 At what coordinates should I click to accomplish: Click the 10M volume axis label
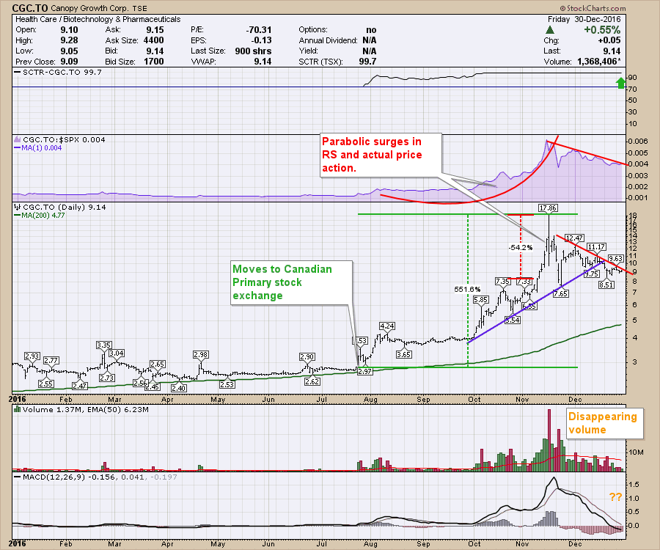click(x=636, y=452)
